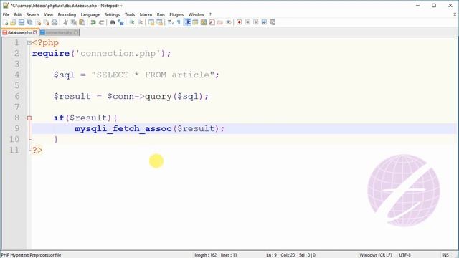The image size is (459, 258).
Task: Click the mysqli_fetch_assoc function text
Action: (123, 129)
